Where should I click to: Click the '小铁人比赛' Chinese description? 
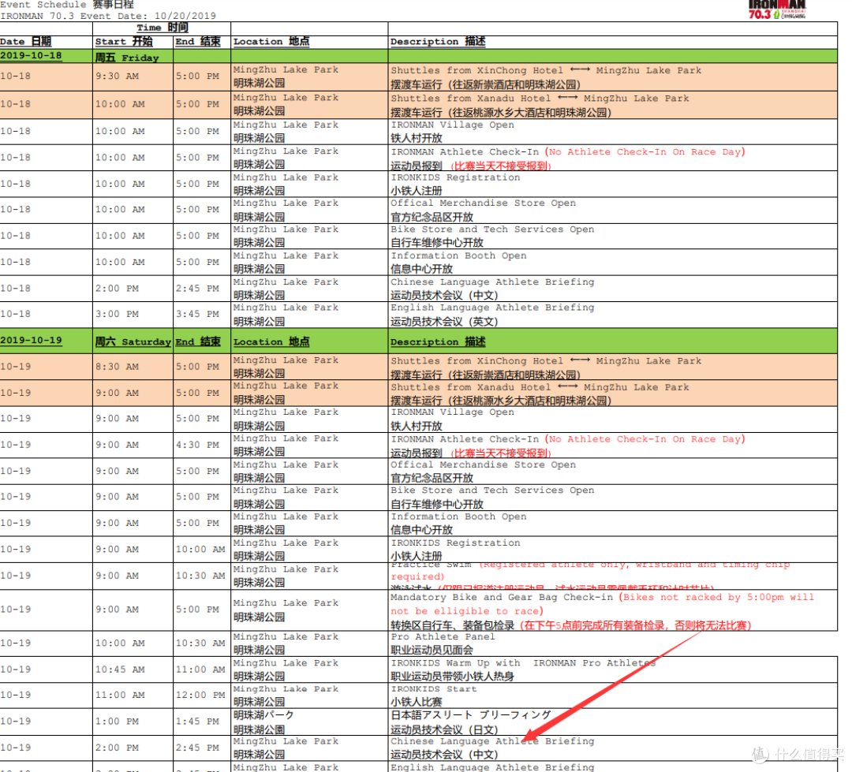[x=417, y=702]
